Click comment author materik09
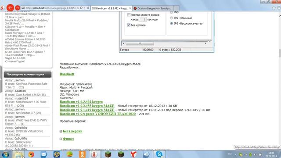Screen dimensions: 281x158 (x=22, y=98)
